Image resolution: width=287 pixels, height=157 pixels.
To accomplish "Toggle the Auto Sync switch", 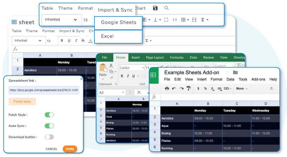I will 49,126.
